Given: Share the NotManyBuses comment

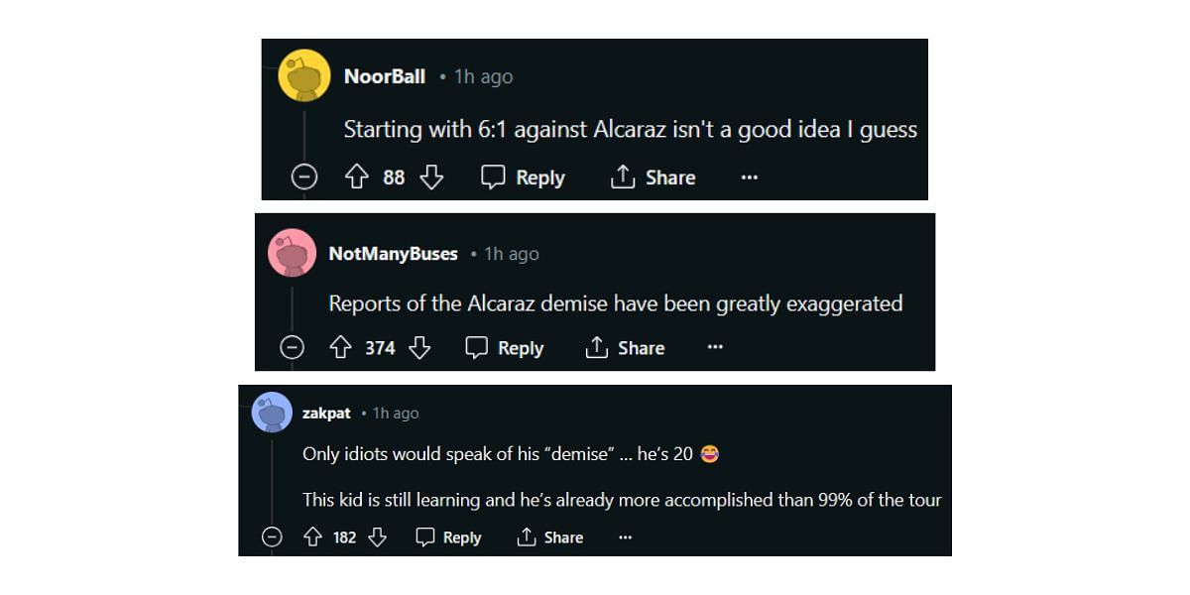Looking at the screenshot, I should pos(625,348).
